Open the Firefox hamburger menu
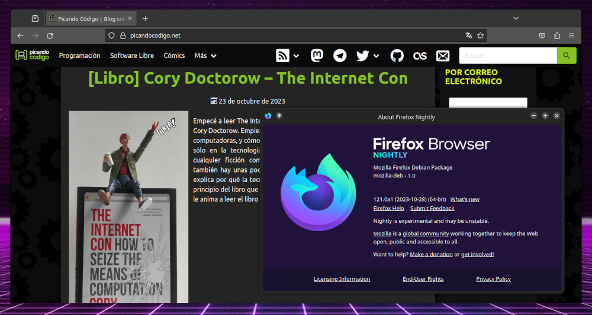Image resolution: width=592 pixels, height=315 pixels. (572, 36)
